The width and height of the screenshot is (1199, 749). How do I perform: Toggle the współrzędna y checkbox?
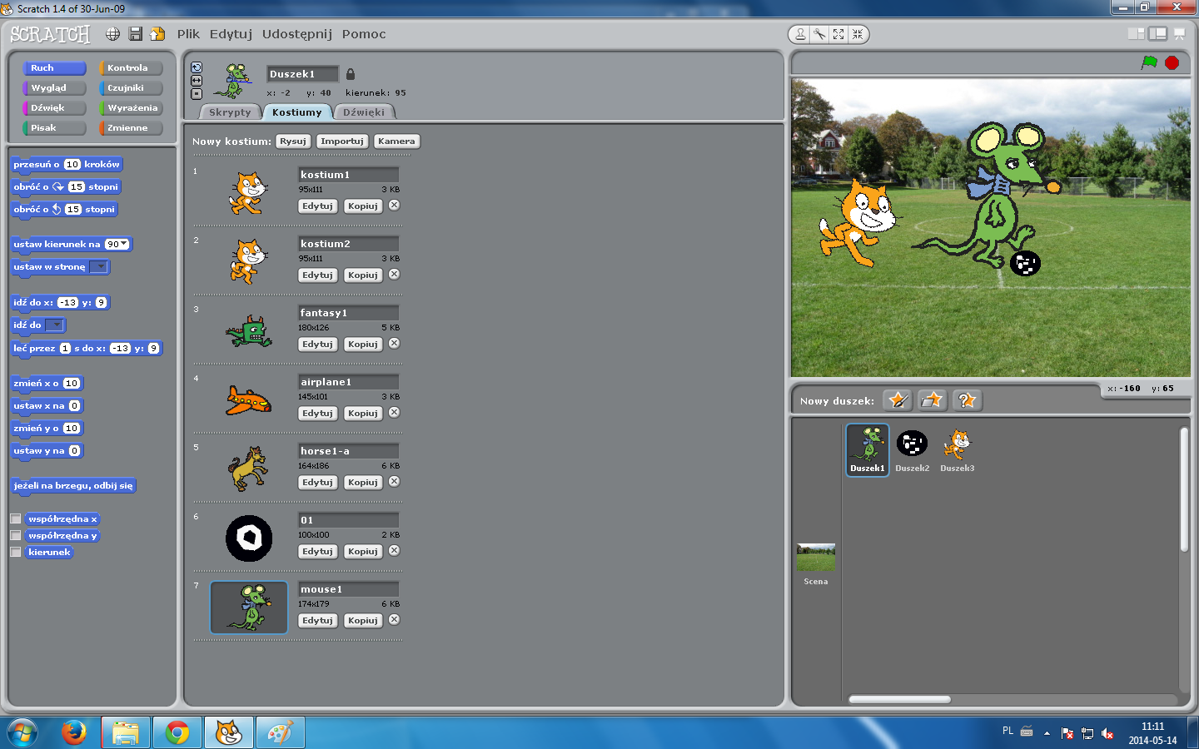15,535
